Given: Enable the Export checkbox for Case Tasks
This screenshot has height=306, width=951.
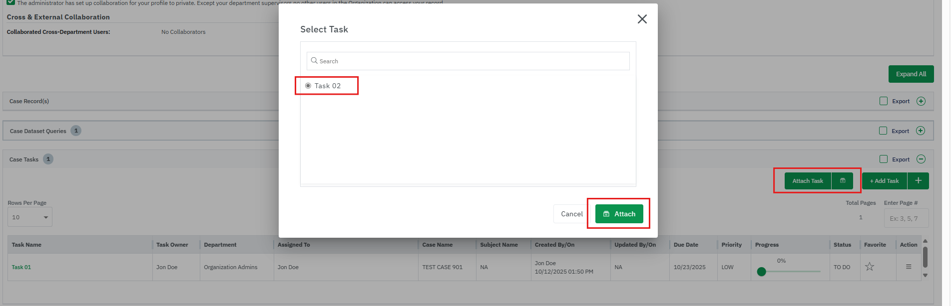Looking at the screenshot, I should coord(883,159).
